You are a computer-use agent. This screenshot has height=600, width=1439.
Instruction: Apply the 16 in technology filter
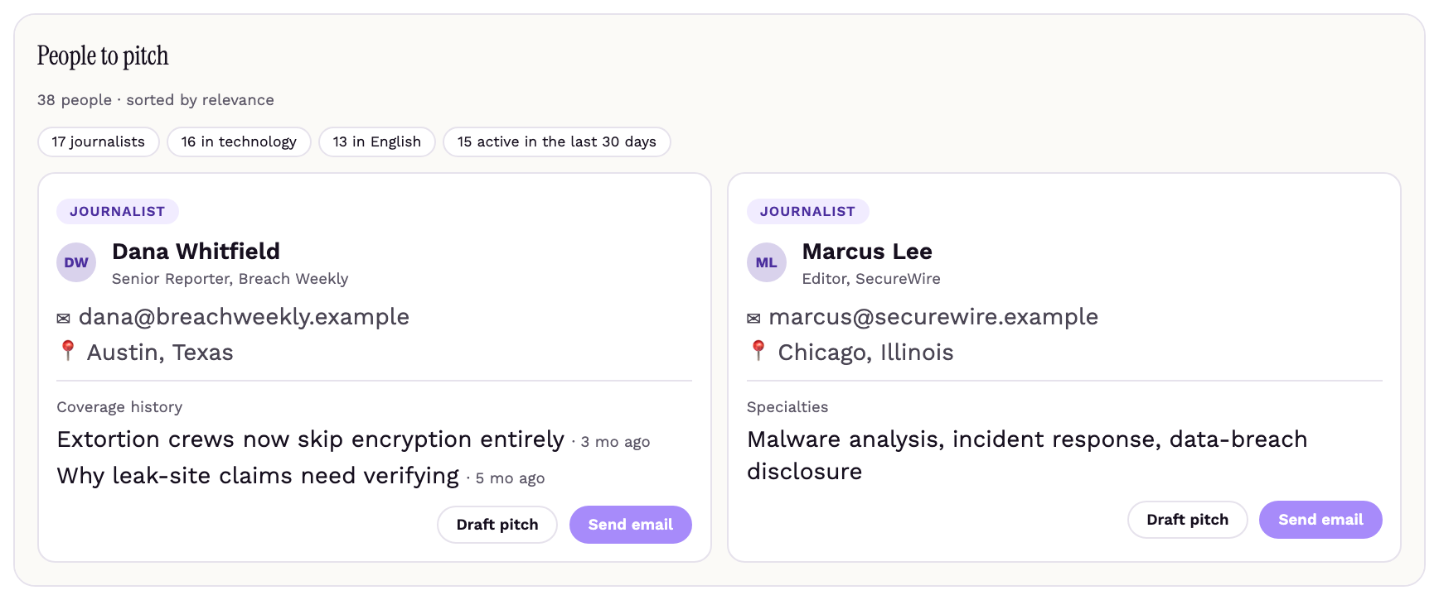click(239, 142)
